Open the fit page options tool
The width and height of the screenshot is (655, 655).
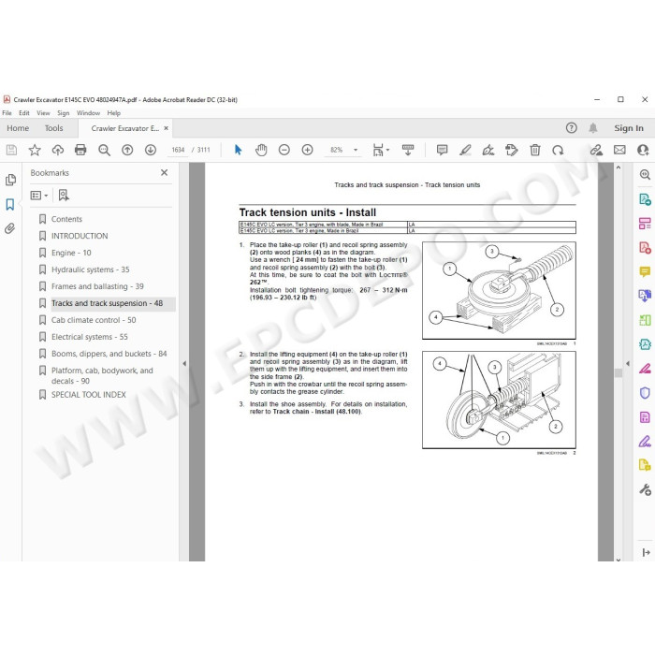[x=380, y=150]
